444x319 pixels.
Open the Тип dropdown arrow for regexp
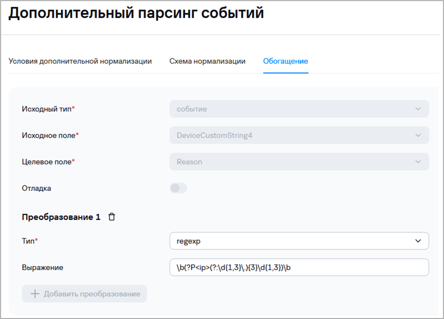coord(418,241)
